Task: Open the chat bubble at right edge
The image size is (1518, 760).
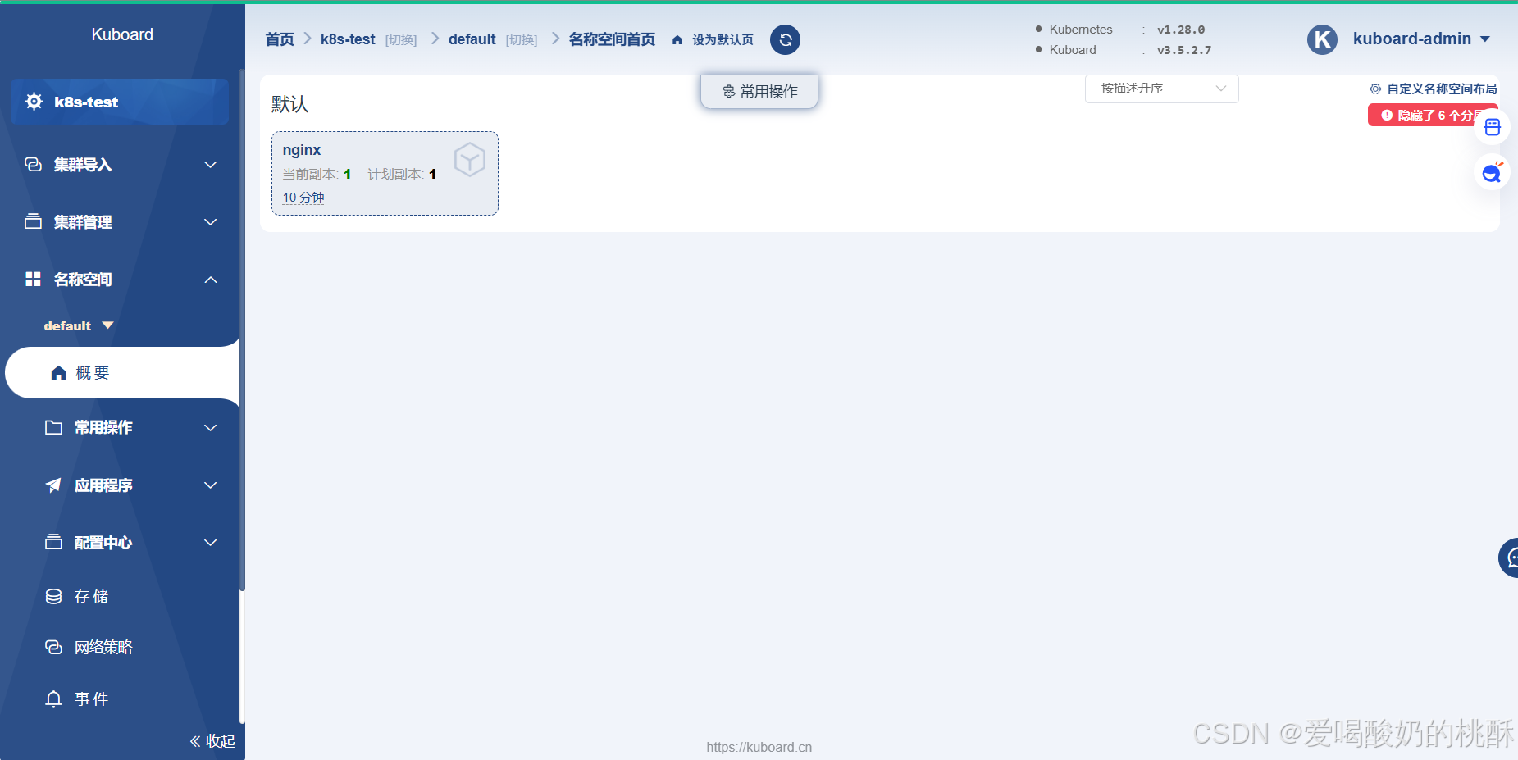Action: pos(1509,558)
